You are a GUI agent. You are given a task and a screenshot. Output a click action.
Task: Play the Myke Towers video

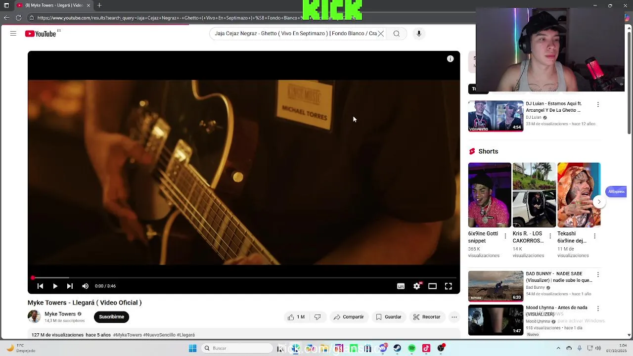coord(55,286)
